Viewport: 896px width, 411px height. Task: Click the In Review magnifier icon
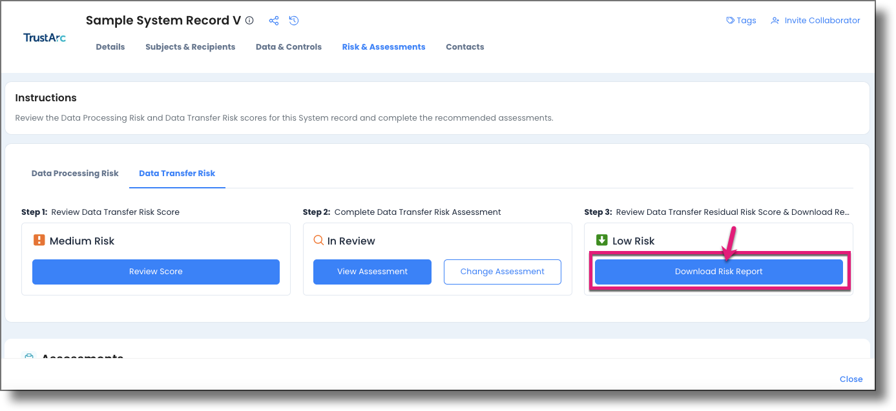318,240
